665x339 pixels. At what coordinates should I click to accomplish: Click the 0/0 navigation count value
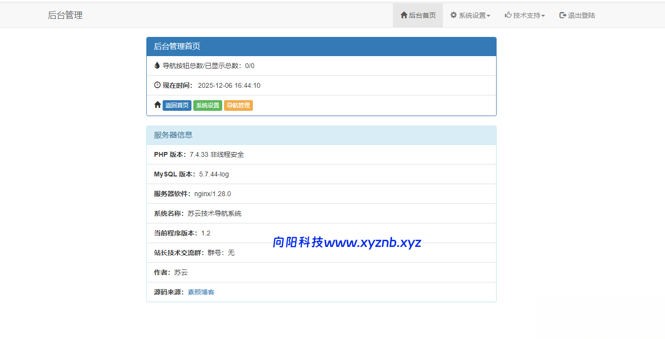[249, 65]
